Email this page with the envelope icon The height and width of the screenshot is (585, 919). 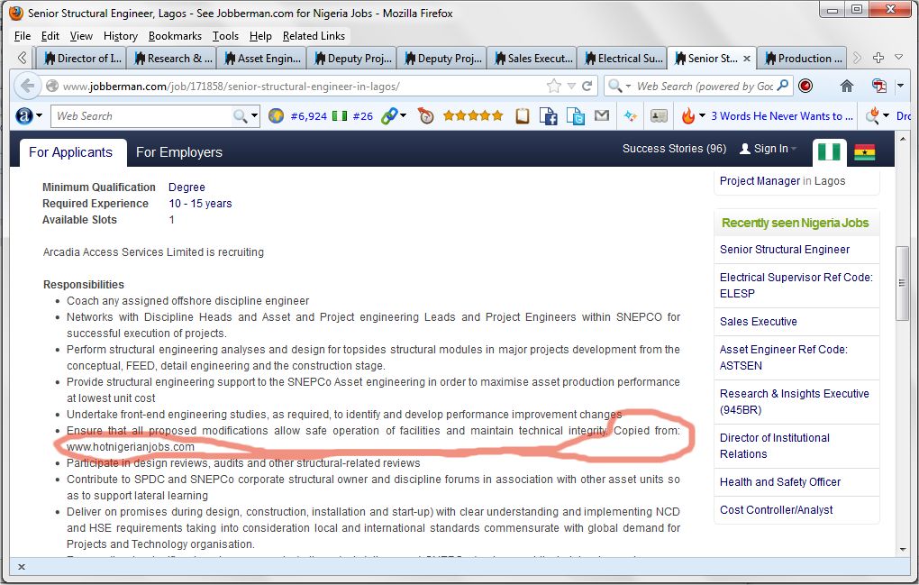click(602, 115)
